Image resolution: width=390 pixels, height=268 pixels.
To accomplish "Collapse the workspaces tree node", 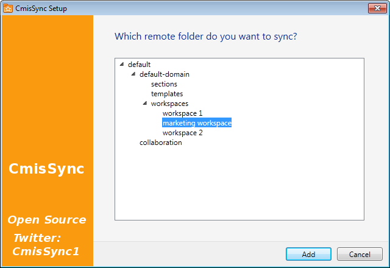I will 145,103.
